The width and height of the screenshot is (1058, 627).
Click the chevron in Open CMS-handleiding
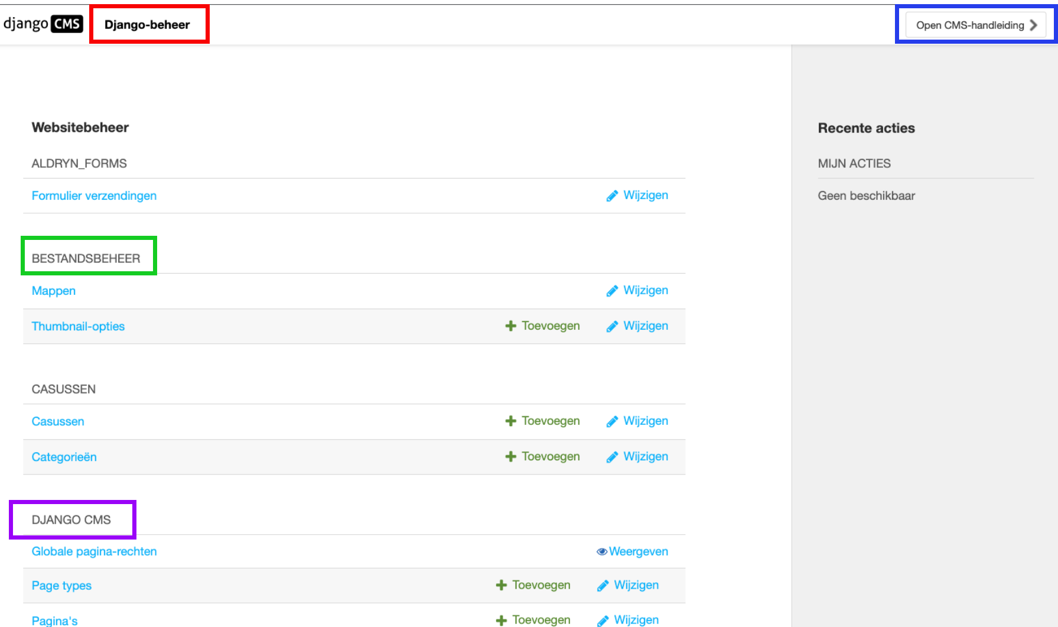tap(1033, 25)
